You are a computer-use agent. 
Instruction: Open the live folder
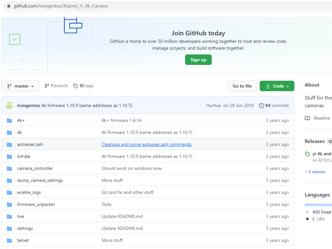(x=20, y=216)
